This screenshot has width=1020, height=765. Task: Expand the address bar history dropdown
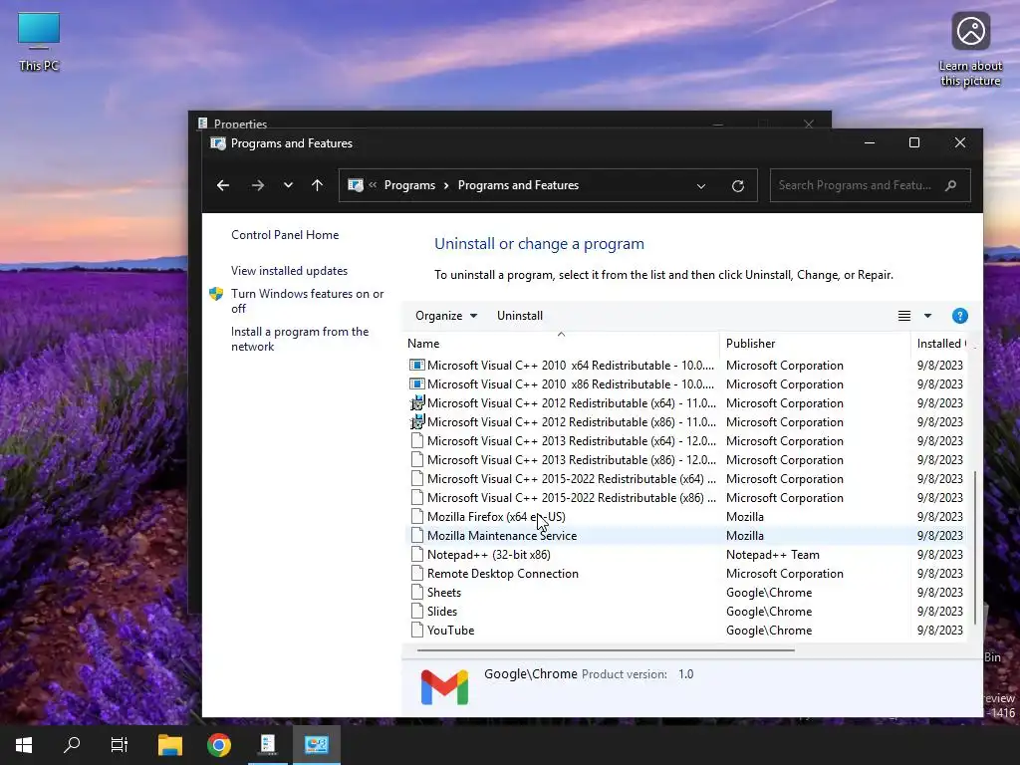click(x=700, y=186)
